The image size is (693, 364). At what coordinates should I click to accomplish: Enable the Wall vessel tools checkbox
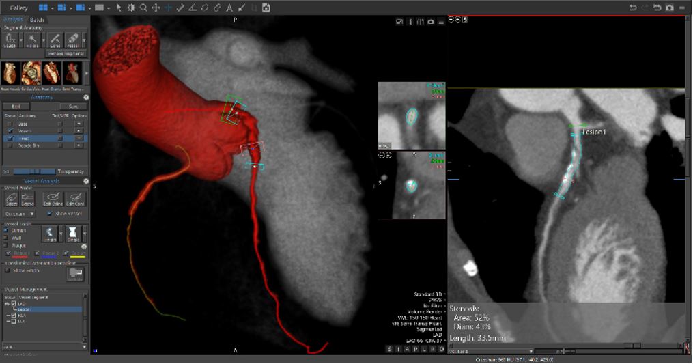tap(7, 238)
